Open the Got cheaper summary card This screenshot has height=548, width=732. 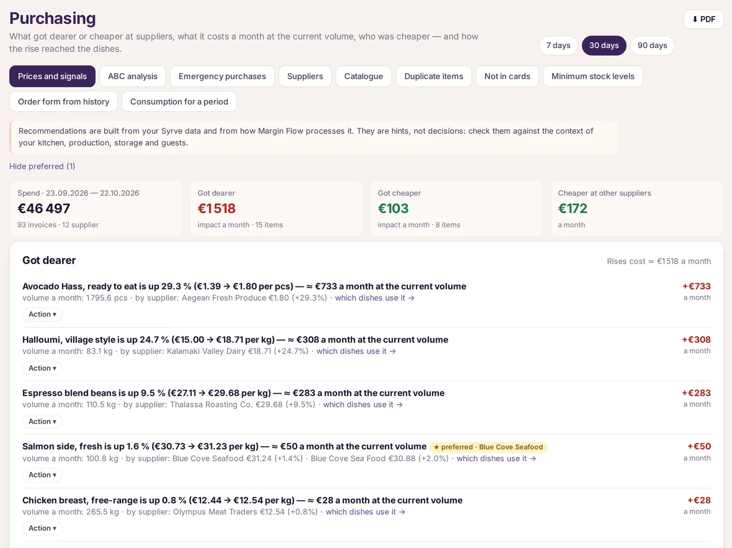click(456, 209)
